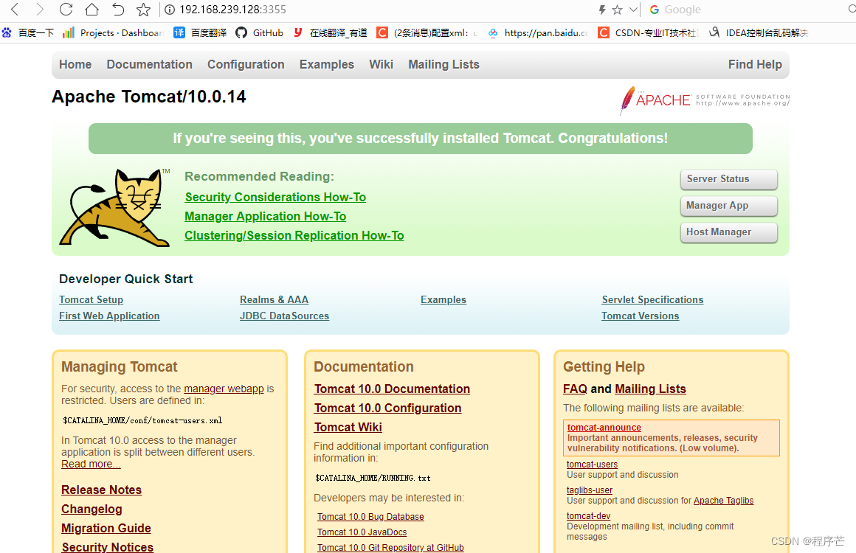The image size is (856, 553).
Task: Open the Home navigation item
Action: (75, 64)
